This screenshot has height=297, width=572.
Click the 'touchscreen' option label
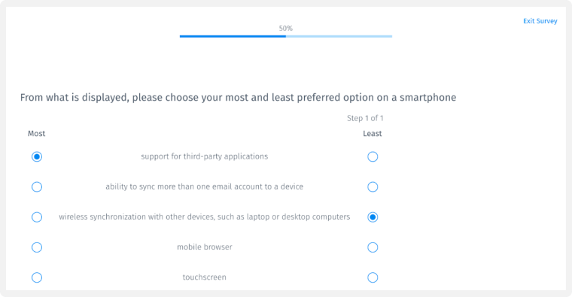[x=204, y=277]
